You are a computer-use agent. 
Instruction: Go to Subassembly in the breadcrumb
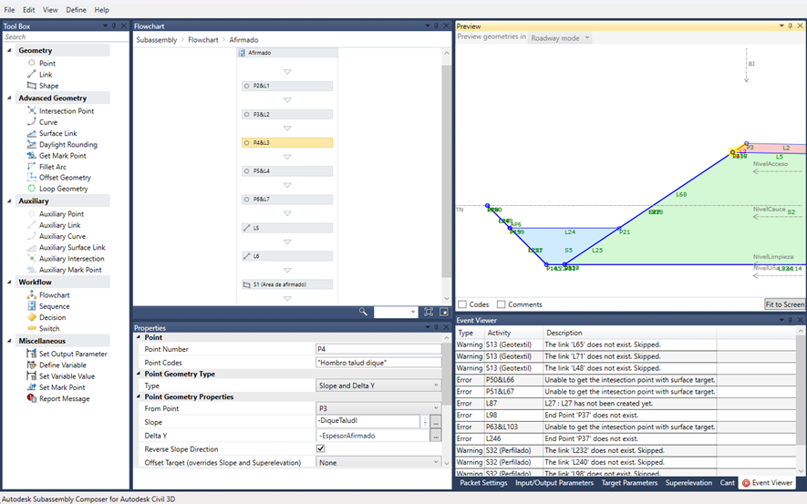pyautogui.click(x=157, y=40)
